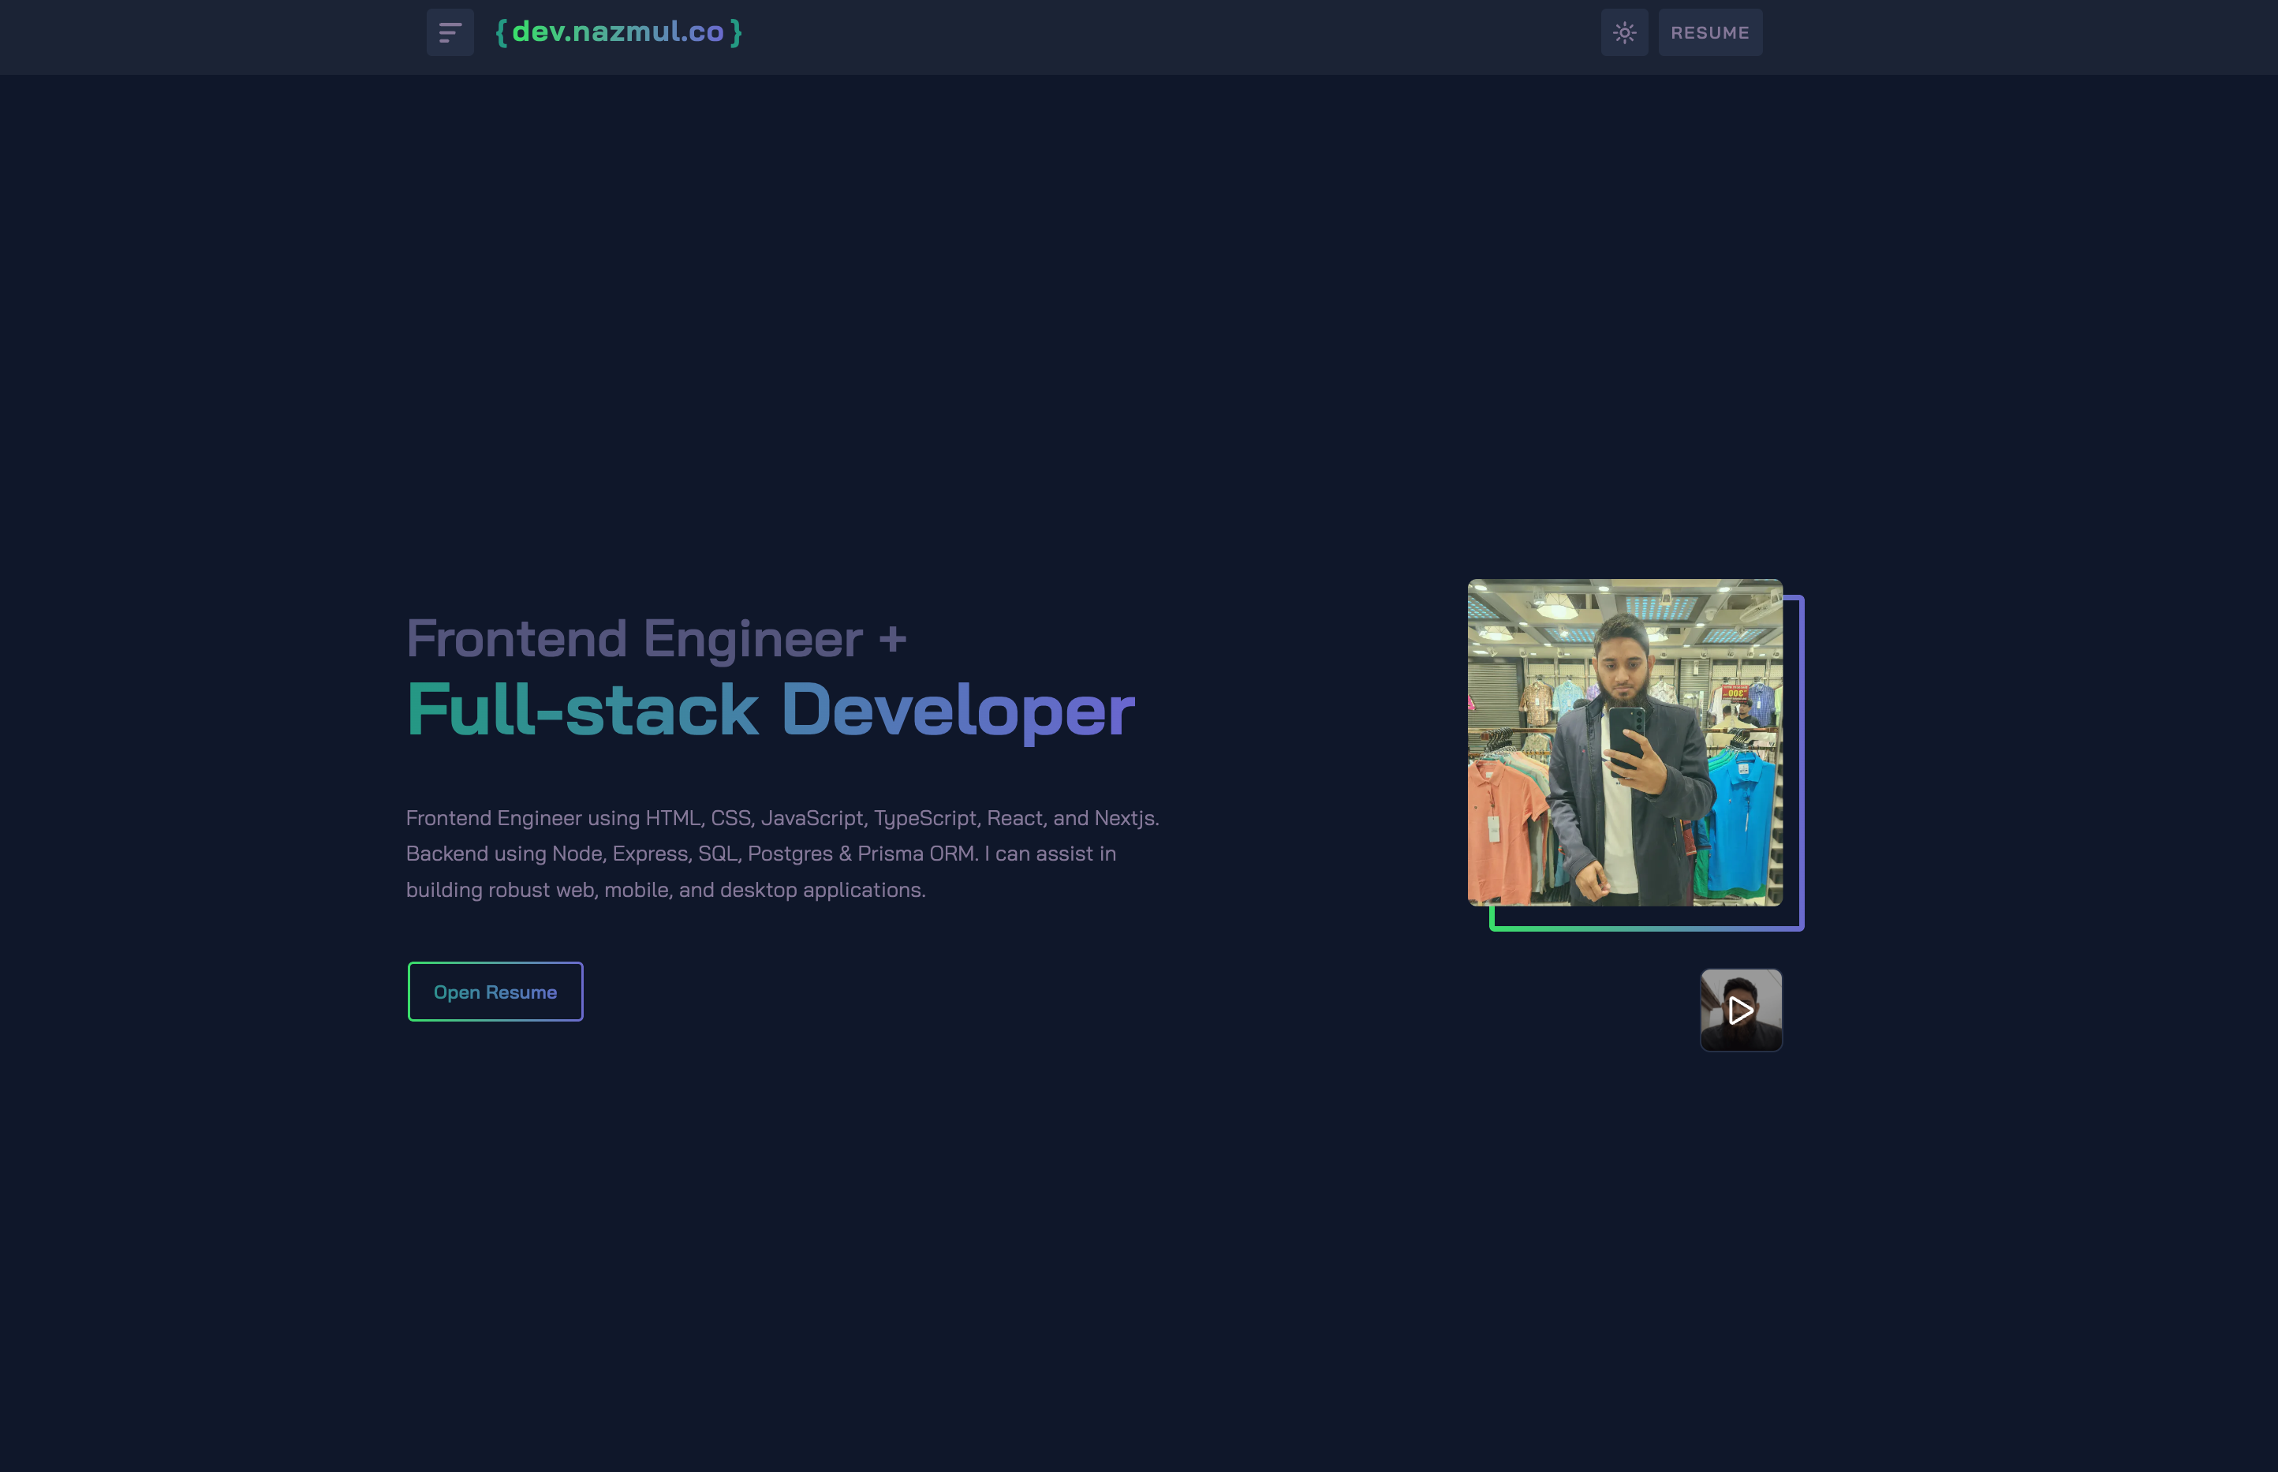Image resolution: width=2278 pixels, height=1472 pixels.
Task: Click the mirror selfie profile photo
Action: coord(1624,742)
